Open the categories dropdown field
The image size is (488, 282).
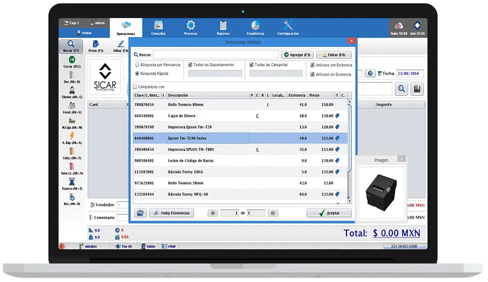276,74
